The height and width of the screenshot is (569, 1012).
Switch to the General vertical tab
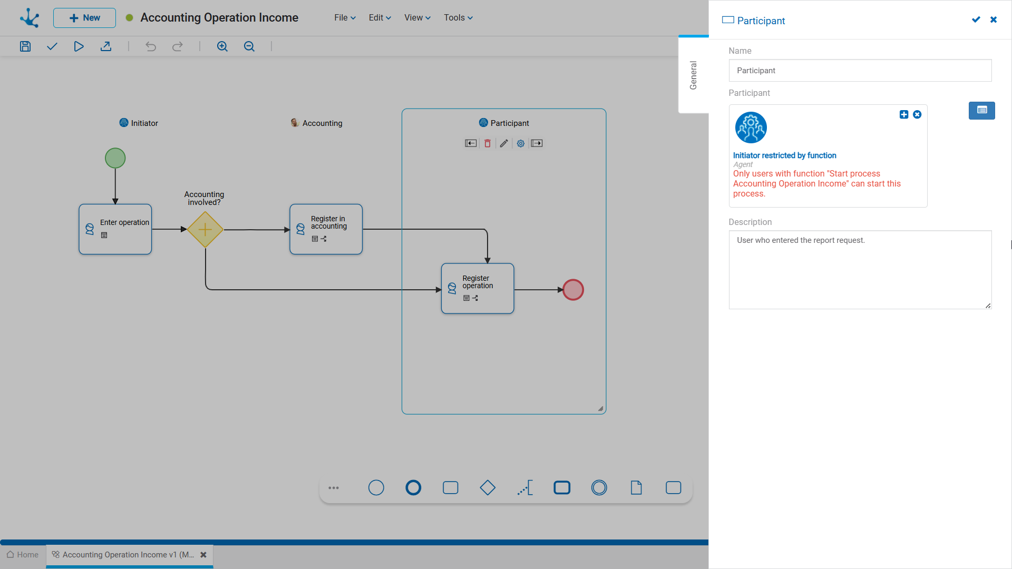coord(694,75)
